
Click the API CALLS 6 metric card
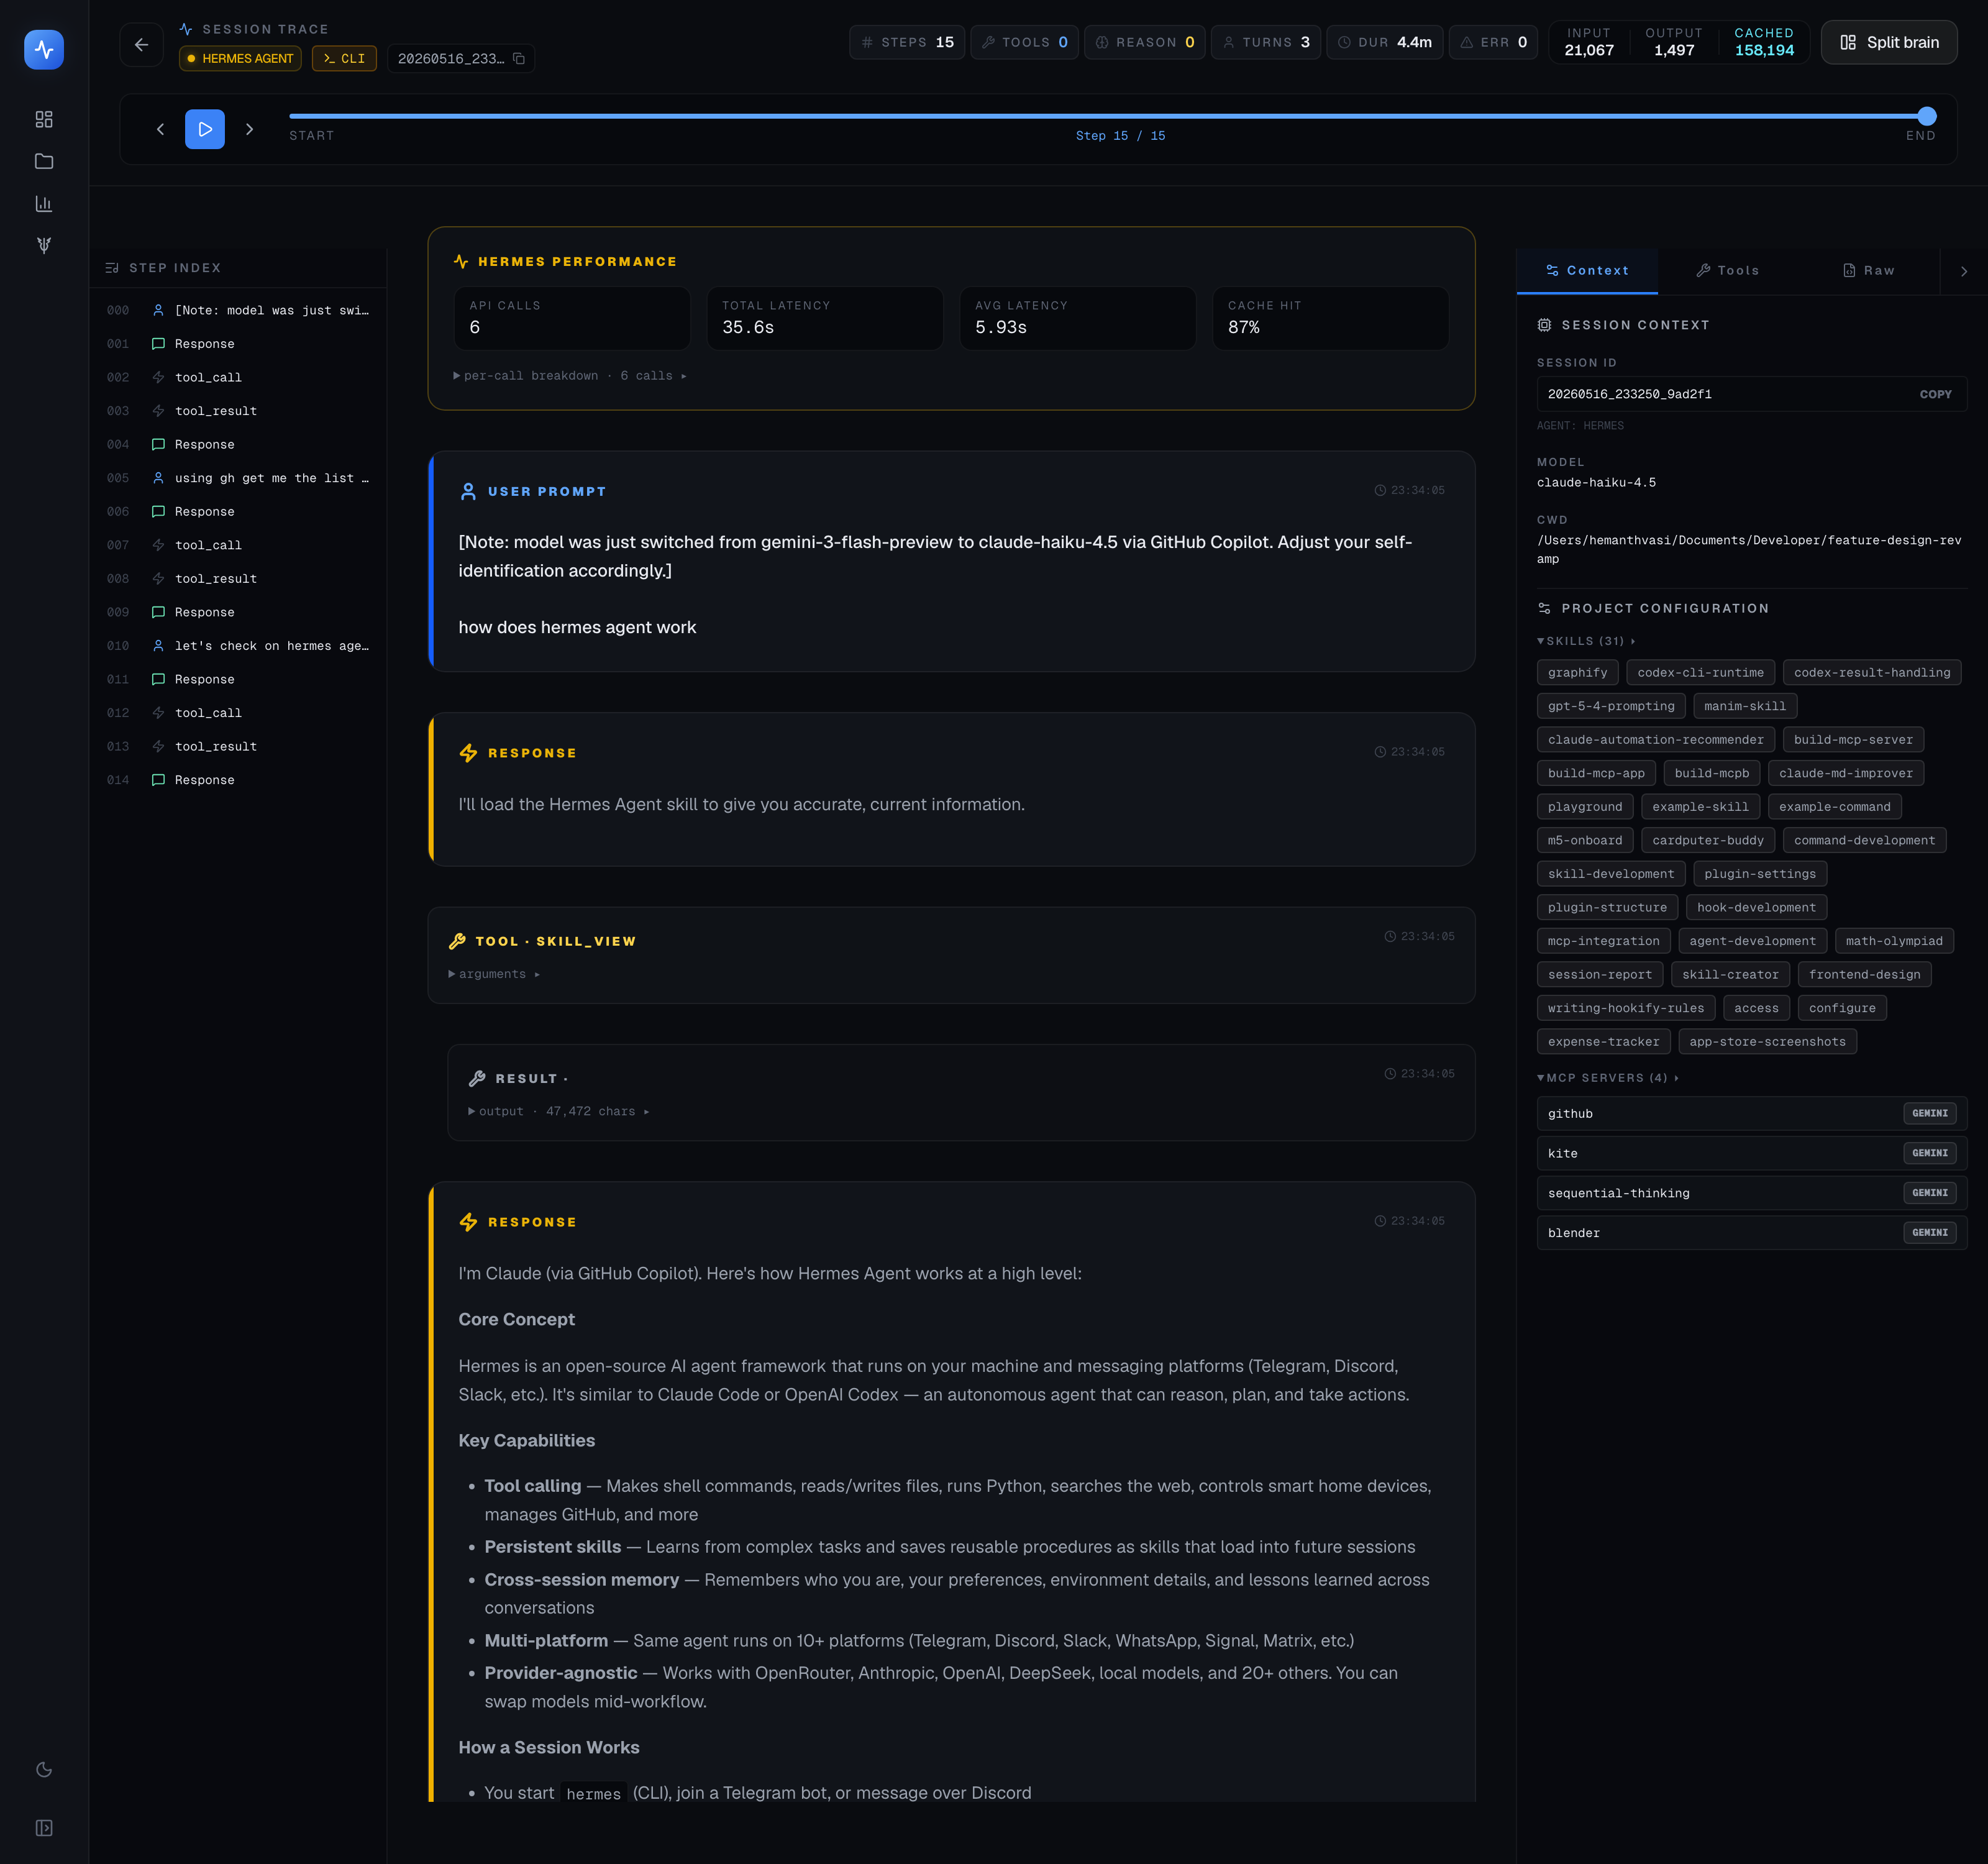572,318
